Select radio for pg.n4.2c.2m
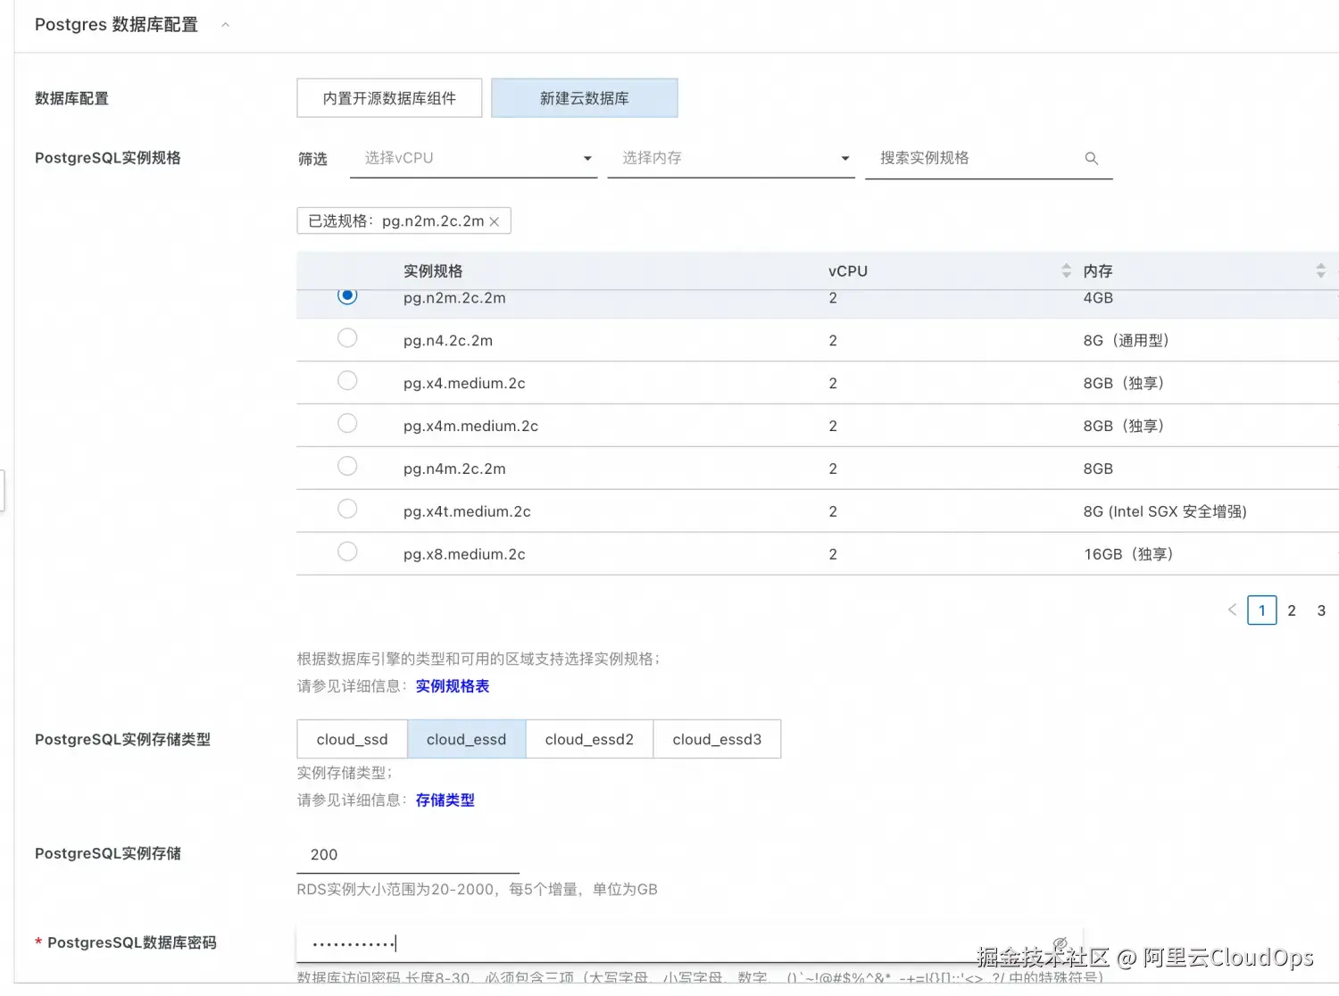This screenshot has height=996, width=1339. 347,338
